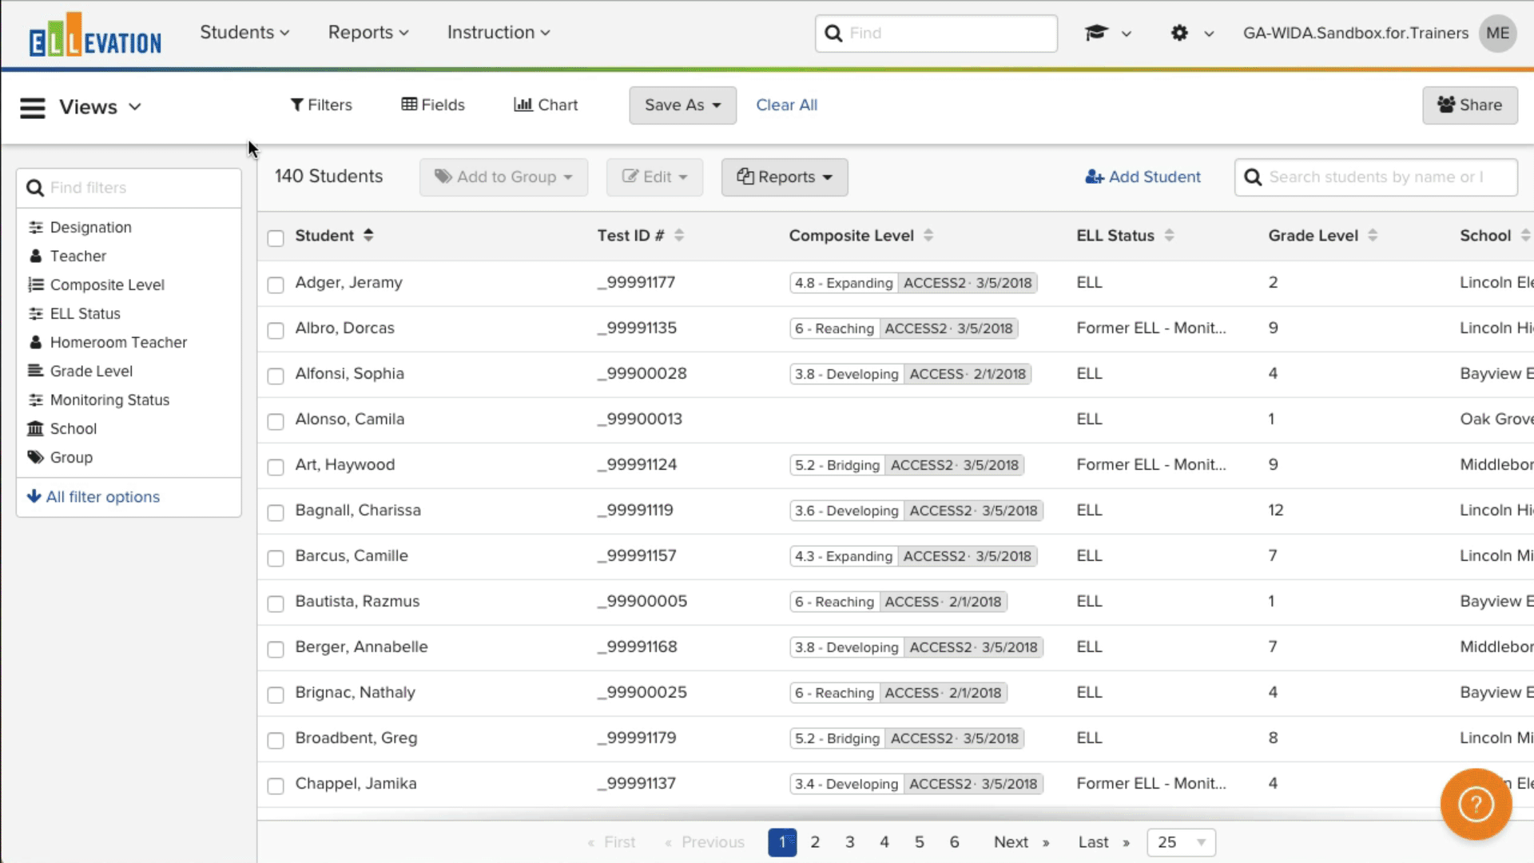The width and height of the screenshot is (1534, 863).
Task: Go to Next page
Action: coord(1021,842)
